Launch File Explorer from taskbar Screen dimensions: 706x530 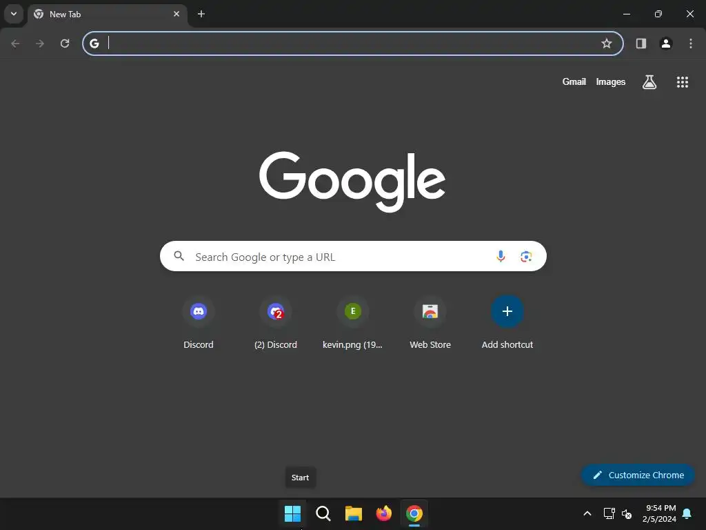(354, 513)
